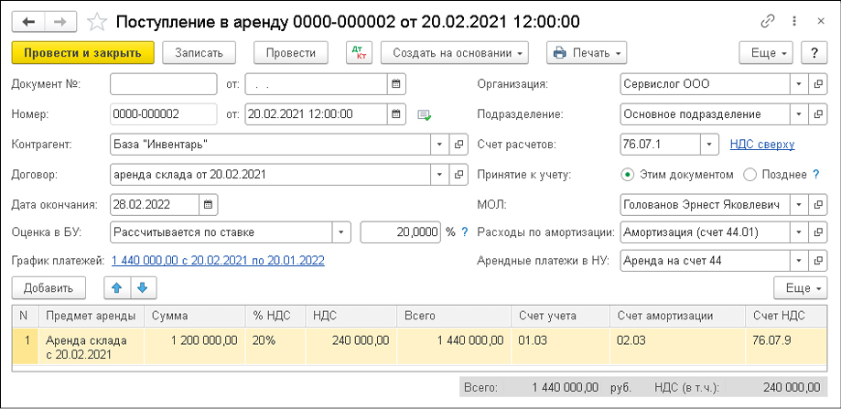Click the Документ № input field
The height and width of the screenshot is (409, 841).
(x=164, y=83)
